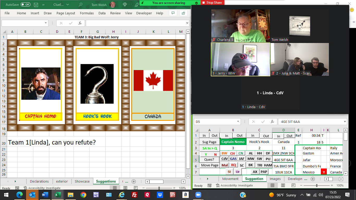Click the Ques? button

tap(209, 160)
